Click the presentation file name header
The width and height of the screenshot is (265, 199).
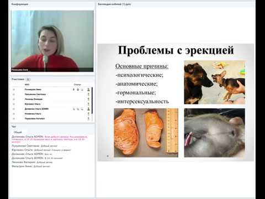114,4
